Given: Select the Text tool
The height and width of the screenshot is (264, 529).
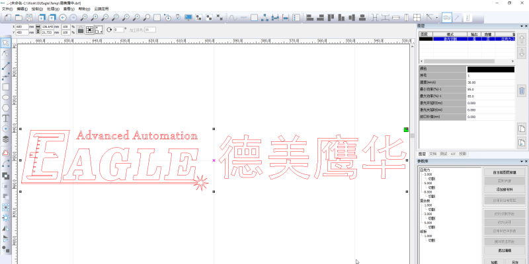Looking at the screenshot, I should [6, 118].
